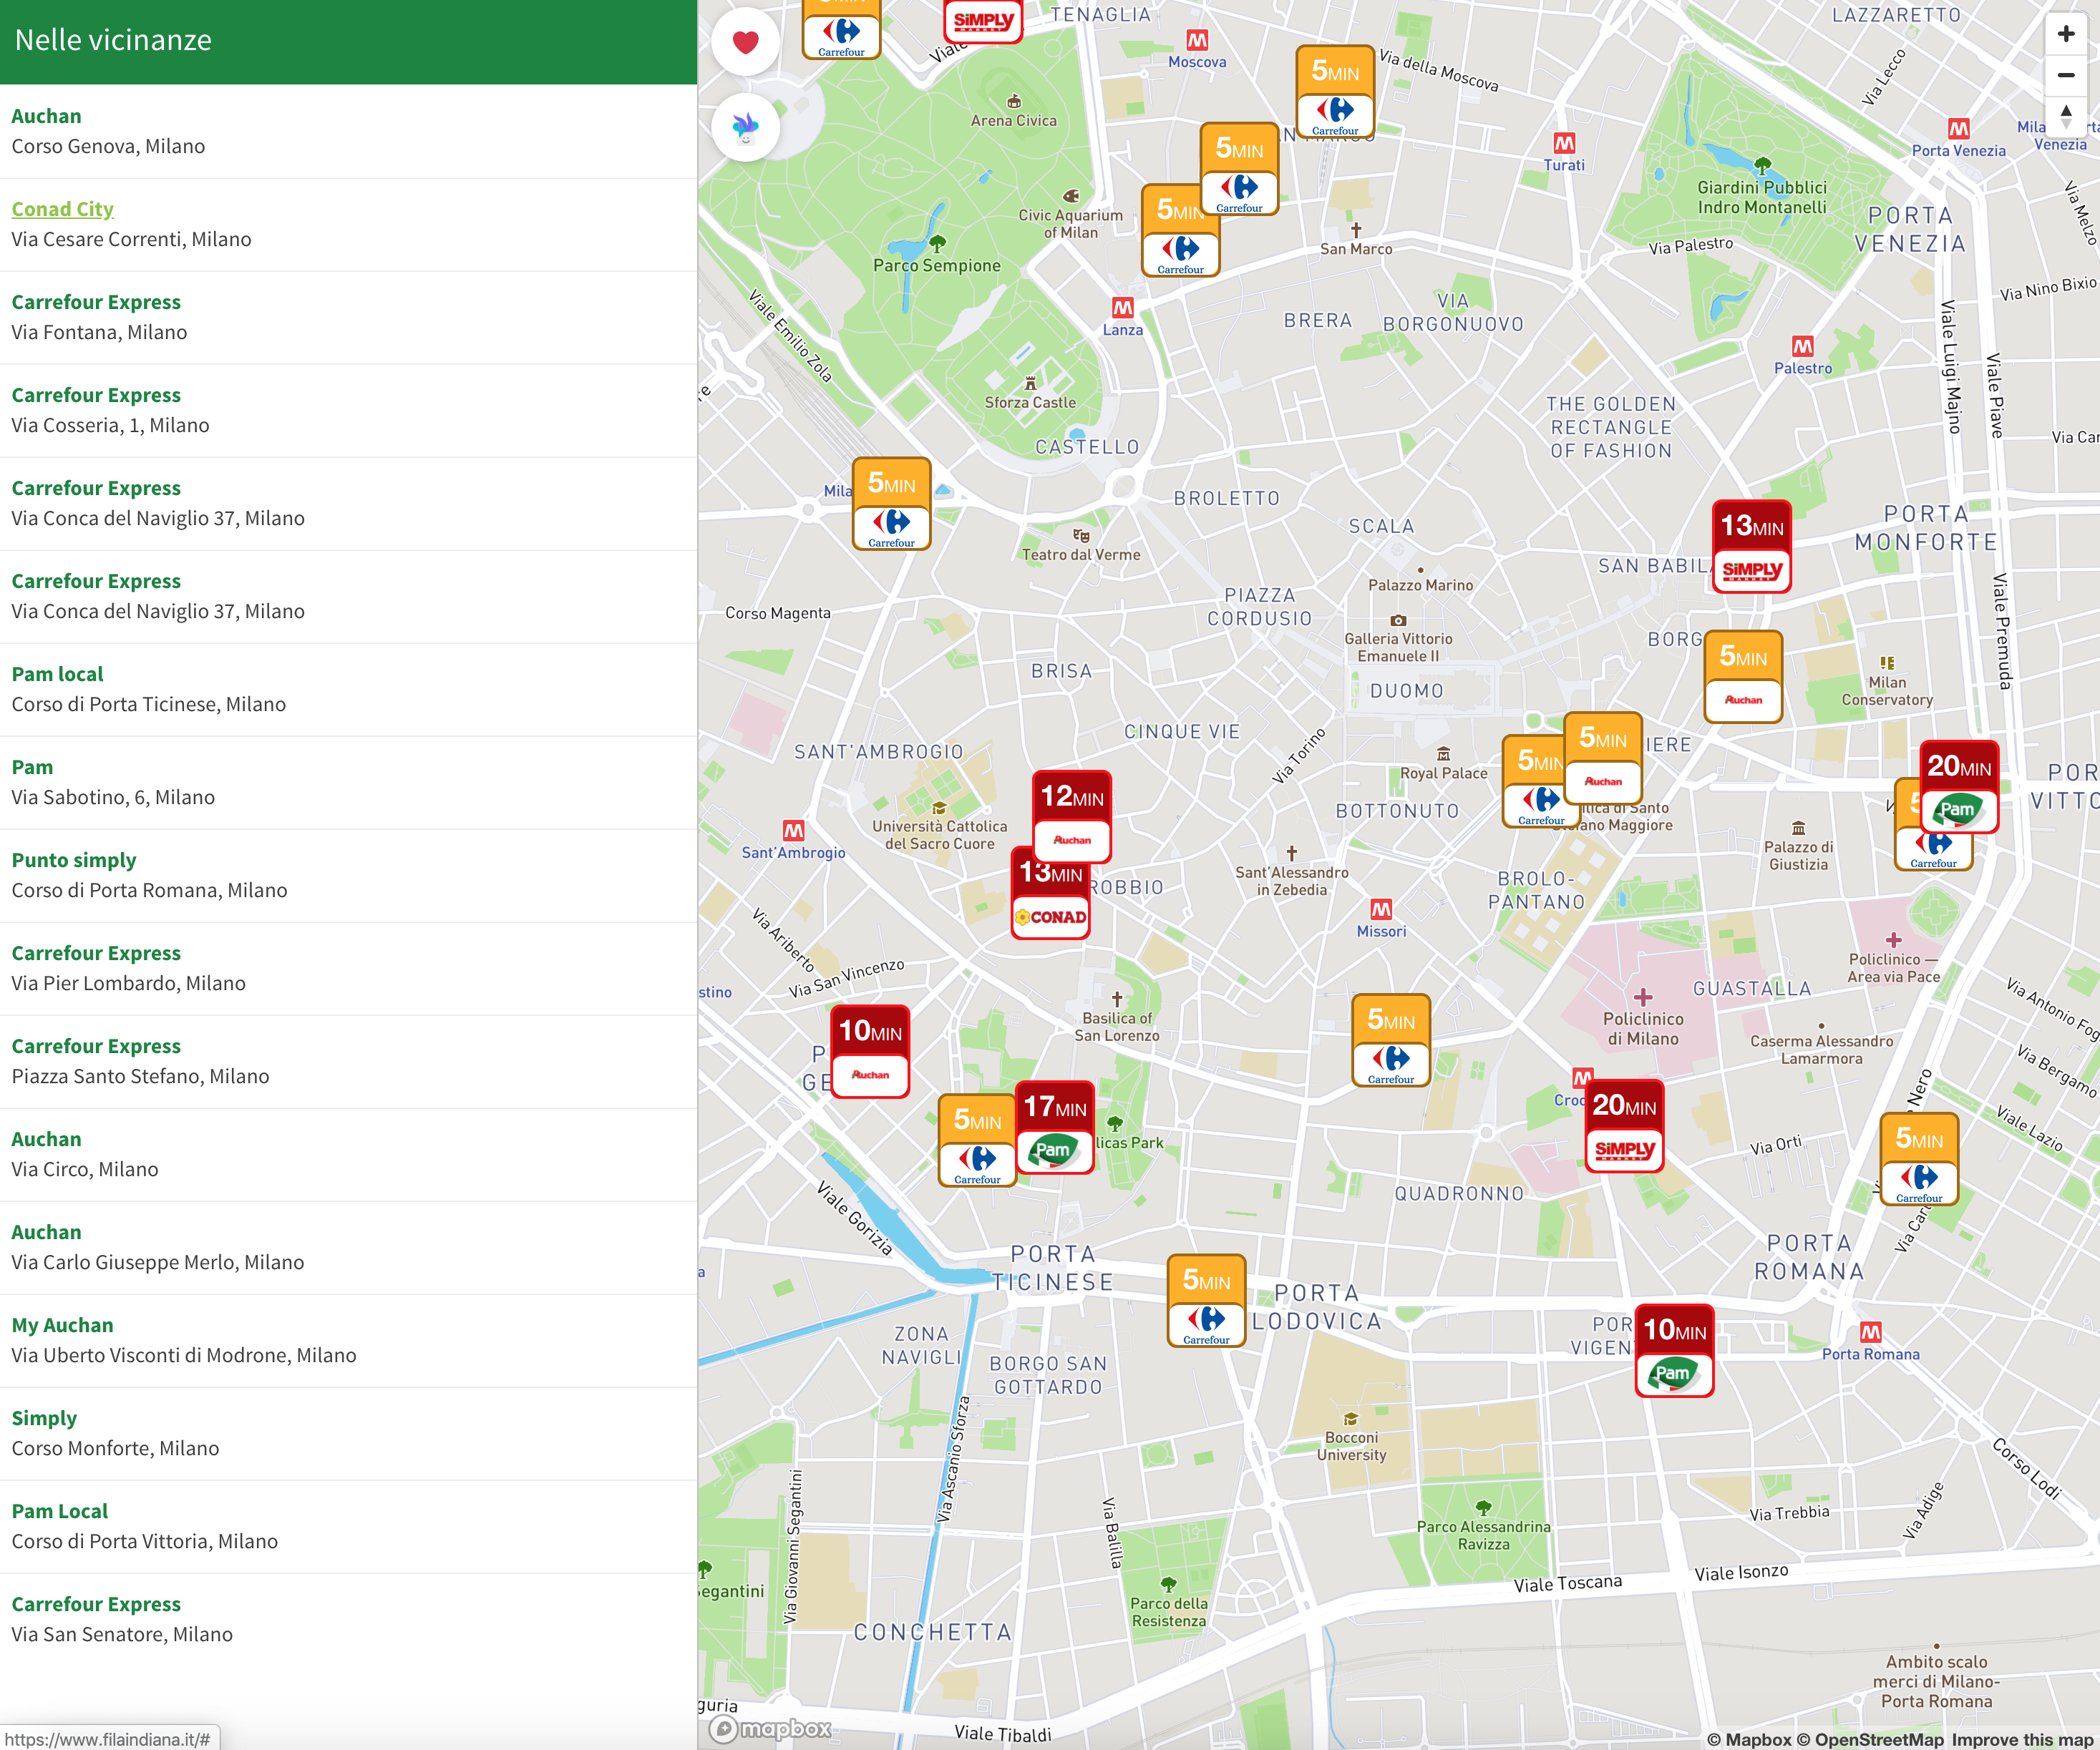Select the 5 min Carrefour marker near Via della Moscova
Image resolution: width=2100 pixels, height=1750 pixels.
tap(1335, 92)
